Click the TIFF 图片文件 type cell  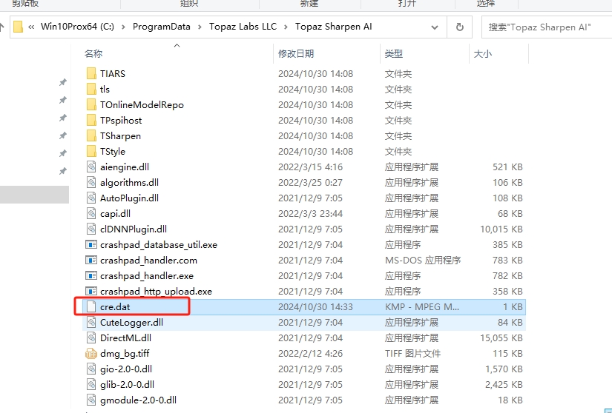[x=412, y=354]
